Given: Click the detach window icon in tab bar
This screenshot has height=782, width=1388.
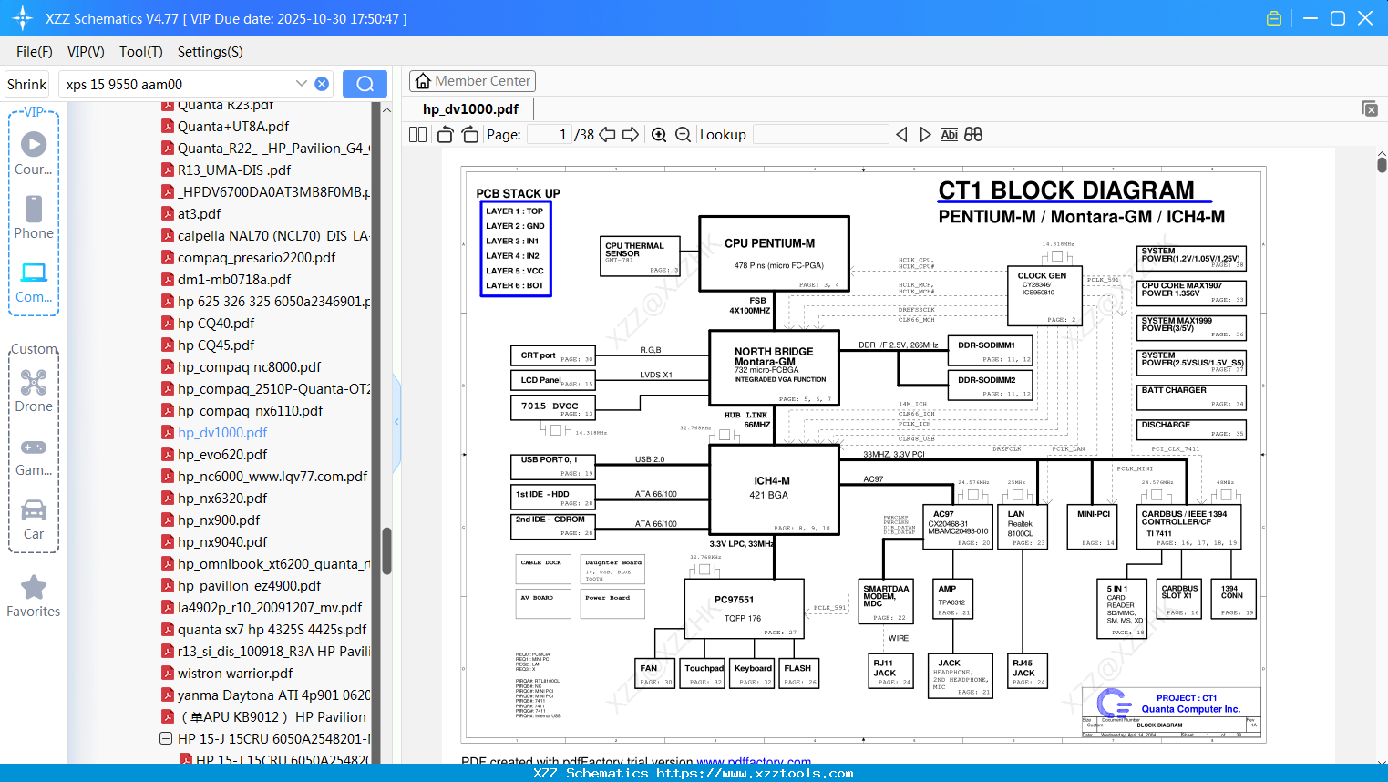Looking at the screenshot, I should click(1370, 108).
